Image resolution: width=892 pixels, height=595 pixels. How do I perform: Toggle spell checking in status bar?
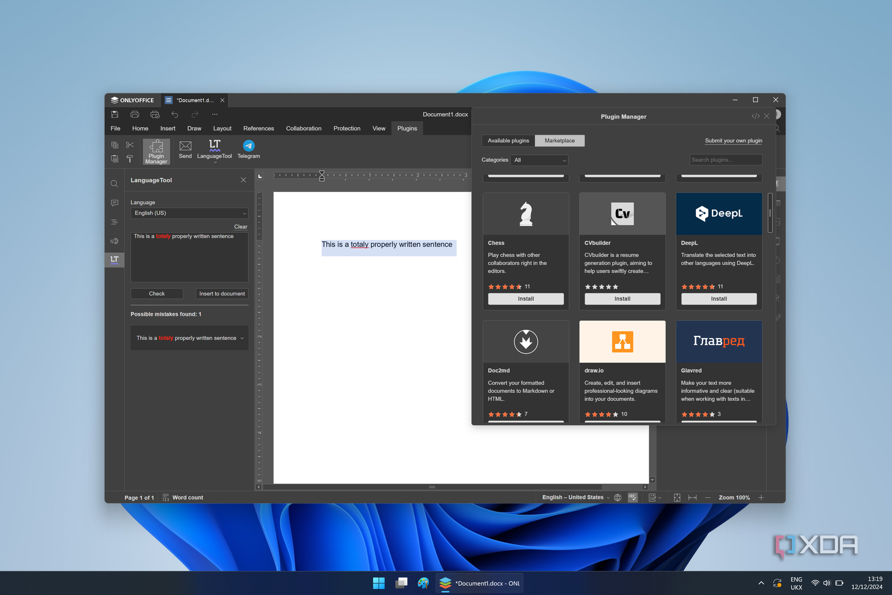click(633, 498)
